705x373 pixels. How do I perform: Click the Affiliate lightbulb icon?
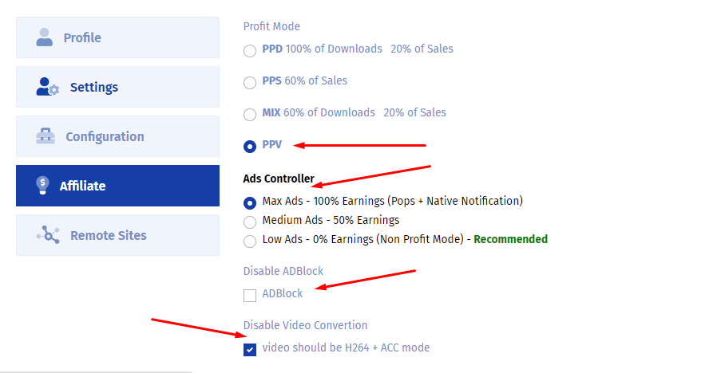[x=43, y=186]
